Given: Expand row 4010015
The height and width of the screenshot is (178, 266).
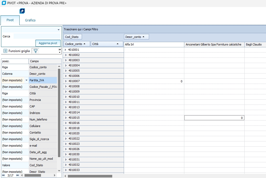Looking at the screenshot, I should point(66,118).
